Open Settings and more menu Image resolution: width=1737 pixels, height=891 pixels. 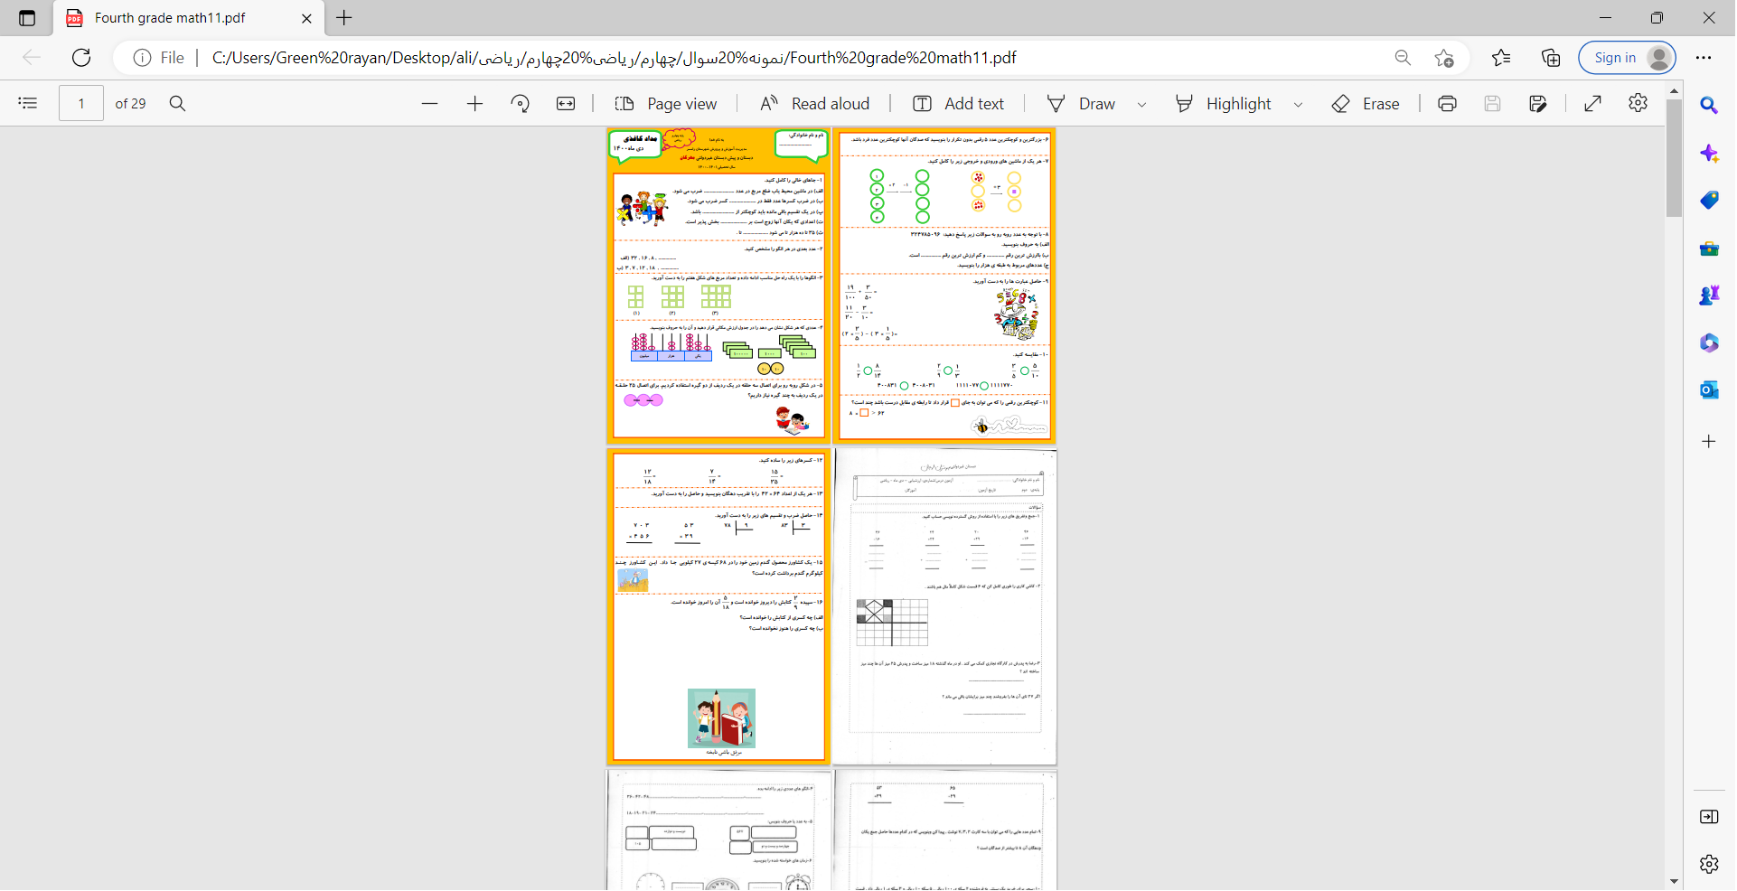[1704, 58]
